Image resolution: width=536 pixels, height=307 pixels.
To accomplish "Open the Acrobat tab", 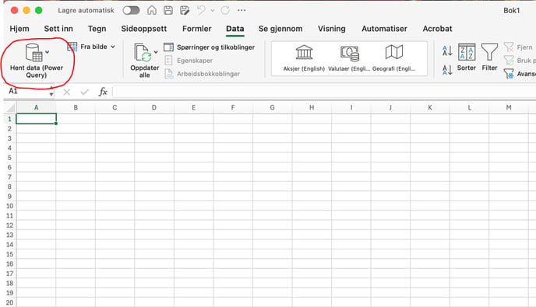I will pos(438,29).
